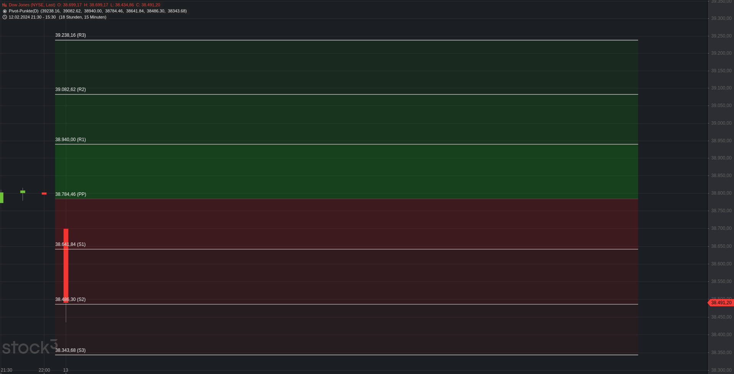Image resolution: width=734 pixels, height=374 pixels.
Task: Click the clock icon beside the date range
Action: pos(5,17)
